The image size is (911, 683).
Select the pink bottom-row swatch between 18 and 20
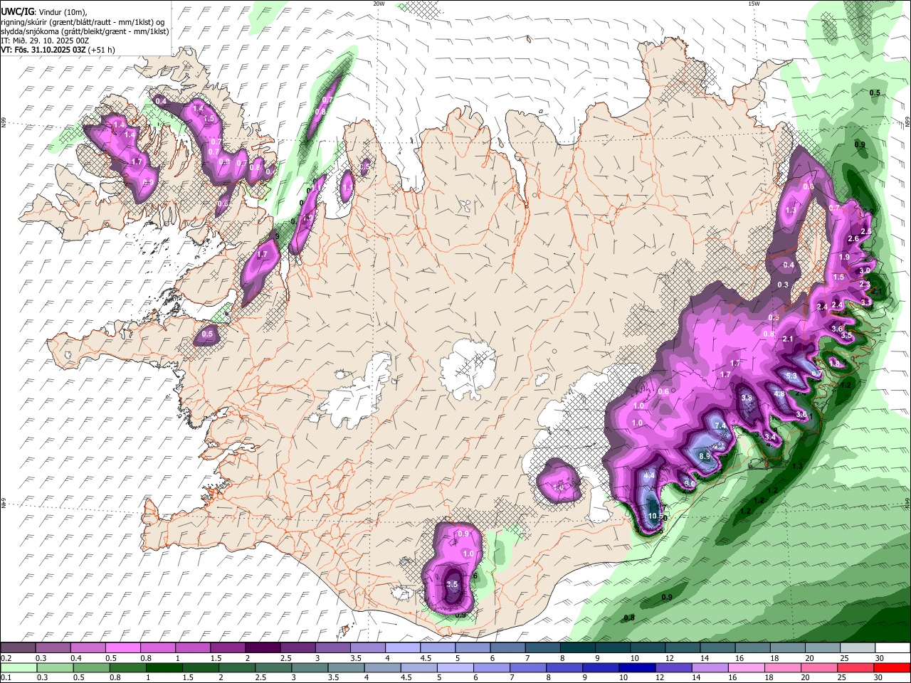coord(781,668)
